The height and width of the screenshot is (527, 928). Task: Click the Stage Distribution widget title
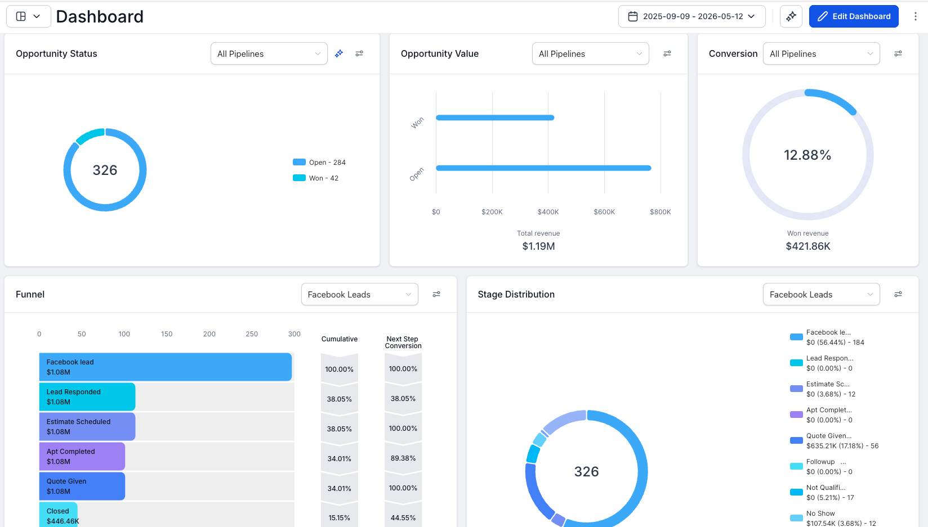516,294
